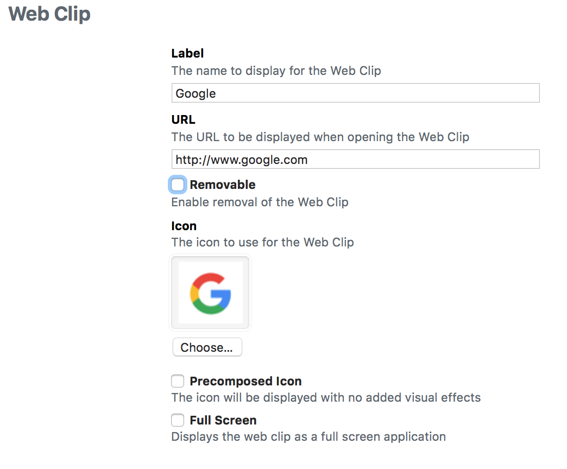
Task: Check the Precomposed Icon option
Action: tap(178, 381)
